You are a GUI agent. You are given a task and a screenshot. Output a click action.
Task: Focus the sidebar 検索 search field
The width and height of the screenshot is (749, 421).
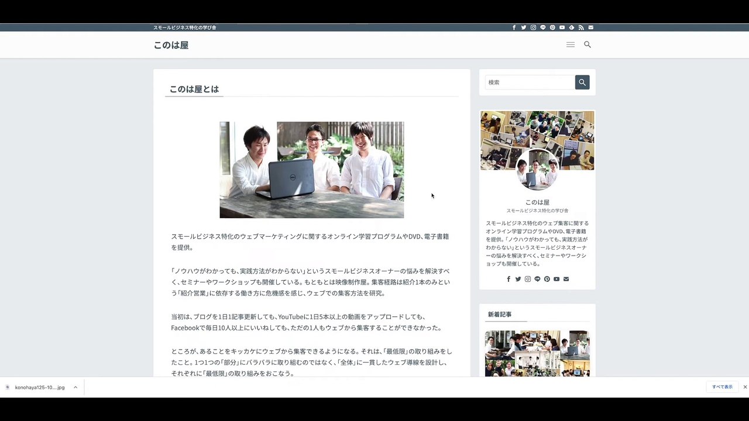530,82
